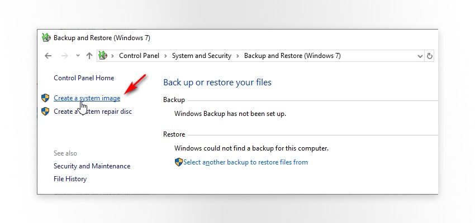Image resolution: width=475 pixels, height=223 pixels.
Task: Select another backup to restore files from
Action: [x=245, y=162]
